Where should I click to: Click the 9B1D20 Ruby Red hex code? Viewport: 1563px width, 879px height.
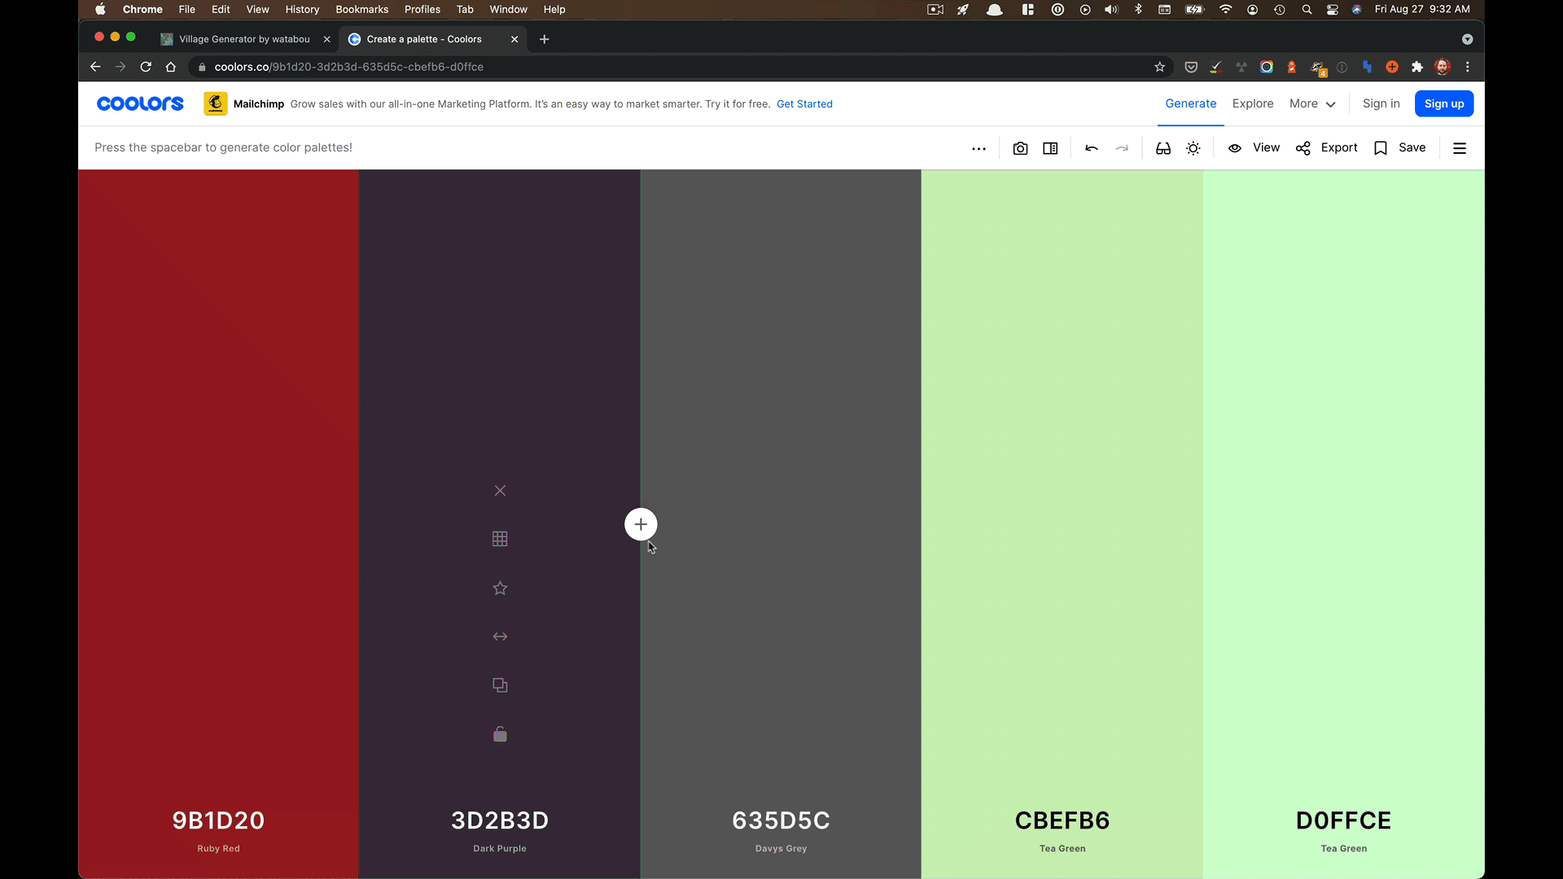tap(218, 820)
